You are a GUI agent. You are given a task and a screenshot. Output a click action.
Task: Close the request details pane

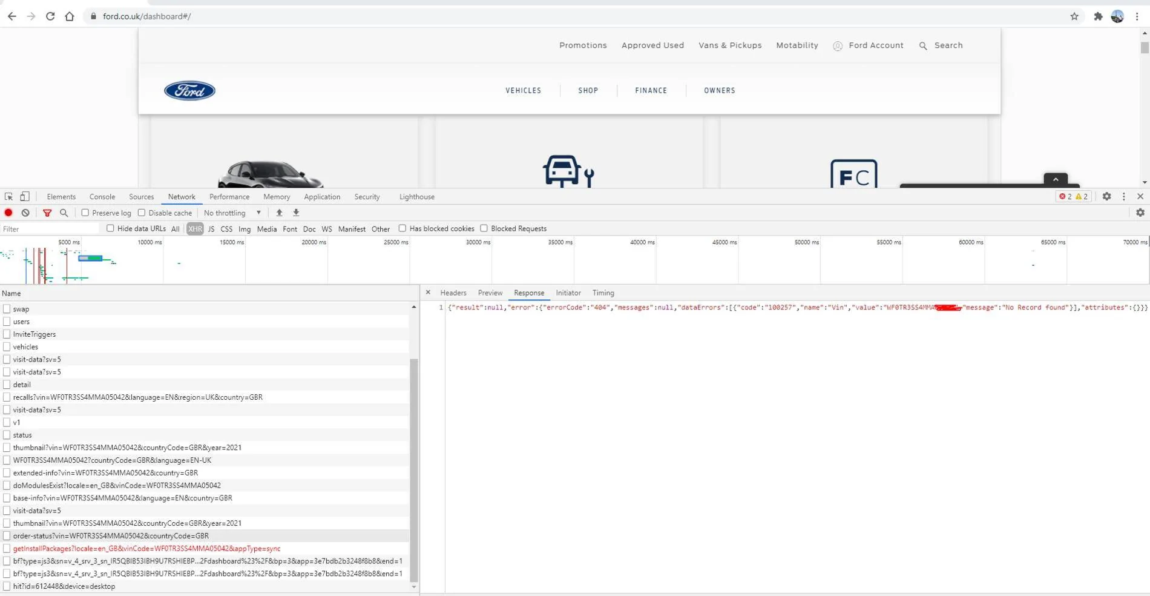[x=428, y=293]
